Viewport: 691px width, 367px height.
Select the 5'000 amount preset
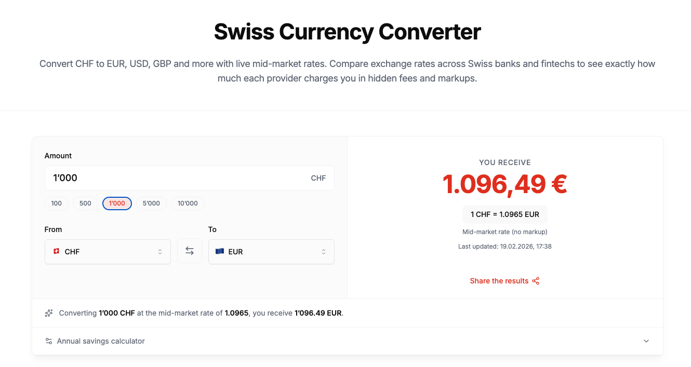tap(151, 203)
